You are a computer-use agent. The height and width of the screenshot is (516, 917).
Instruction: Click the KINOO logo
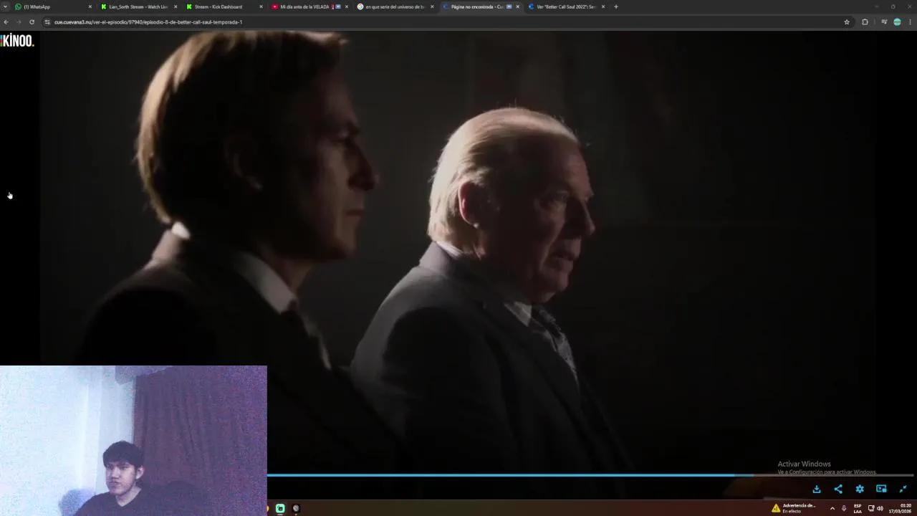[x=17, y=41]
